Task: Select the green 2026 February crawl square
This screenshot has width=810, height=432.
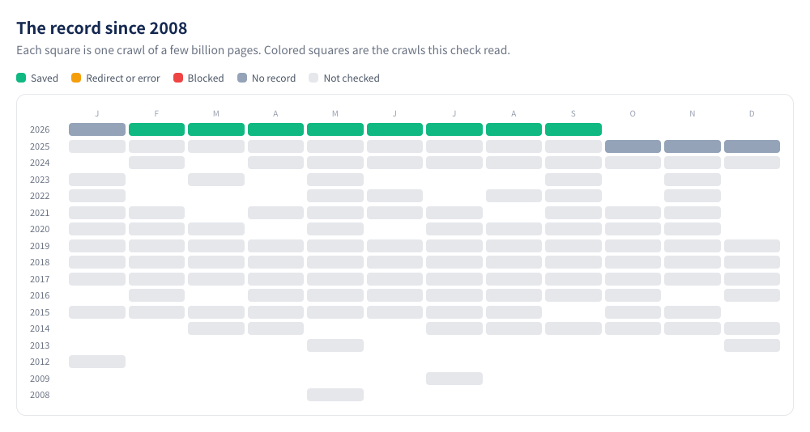Action: point(156,129)
